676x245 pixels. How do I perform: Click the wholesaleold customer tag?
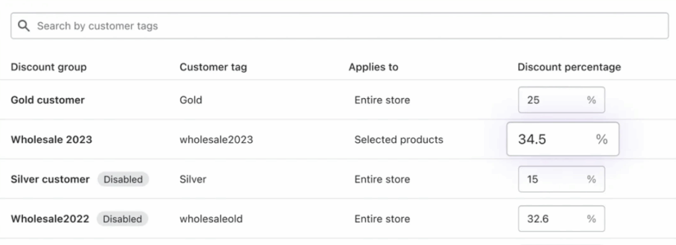click(211, 219)
